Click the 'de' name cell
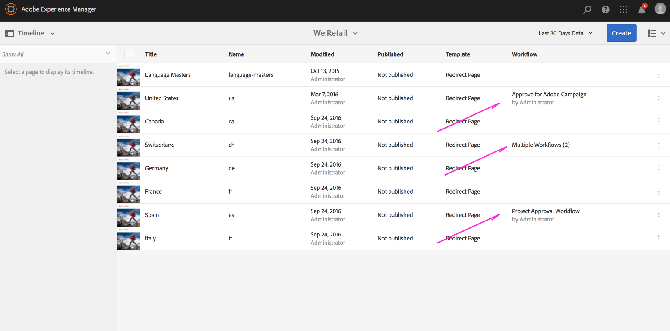 click(231, 168)
